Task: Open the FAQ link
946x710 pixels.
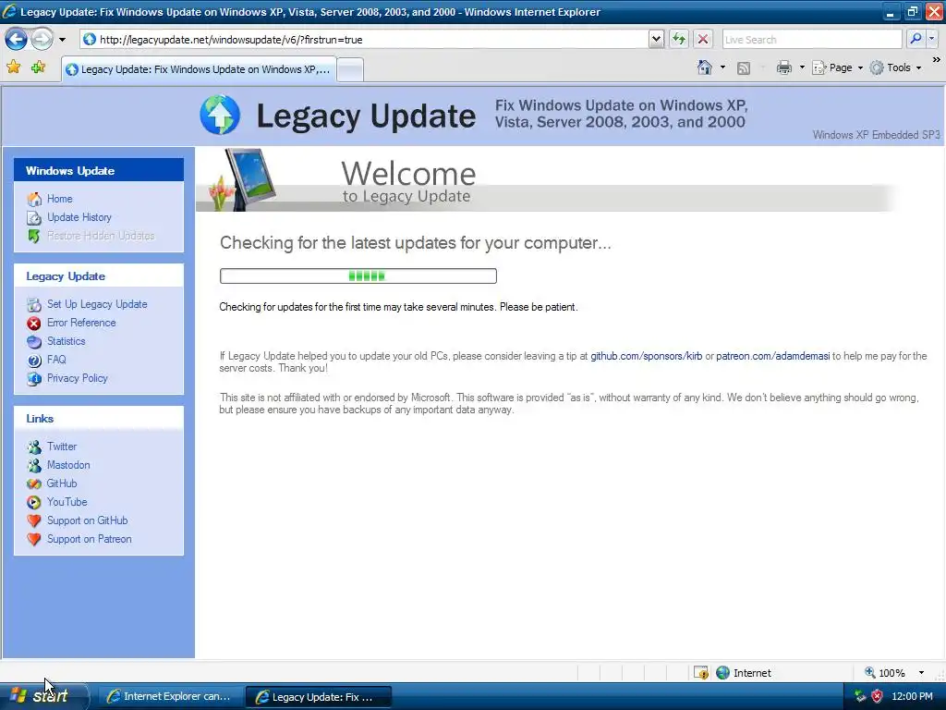Action: pos(56,360)
